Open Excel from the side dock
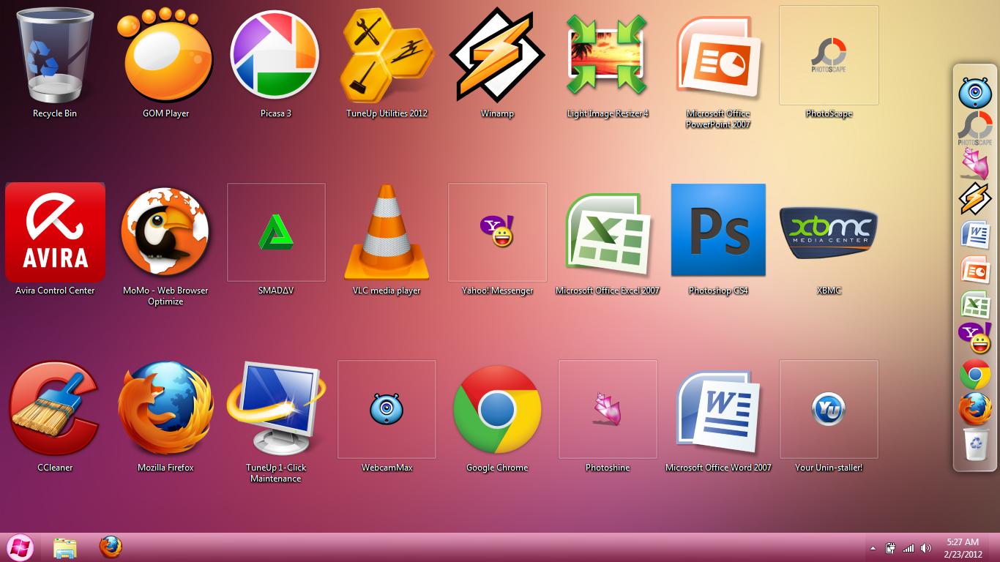The image size is (1000, 562). (x=974, y=304)
